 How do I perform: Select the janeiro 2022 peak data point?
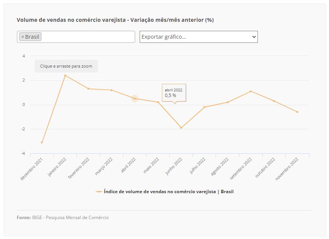click(65, 76)
